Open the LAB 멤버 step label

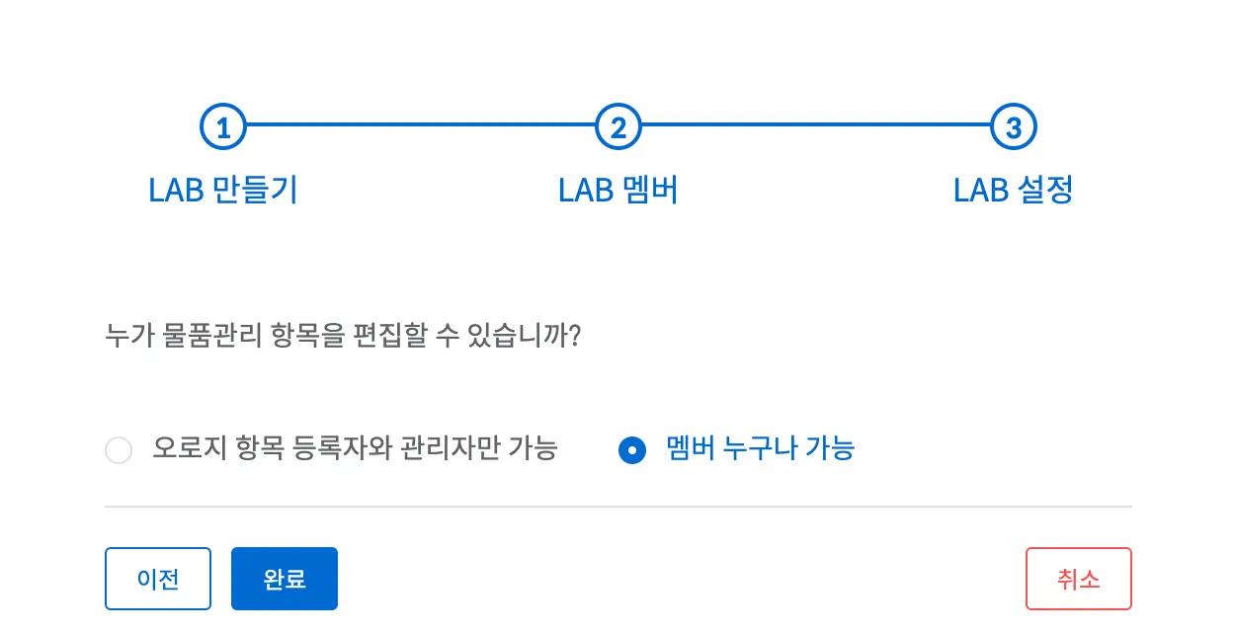[618, 191]
